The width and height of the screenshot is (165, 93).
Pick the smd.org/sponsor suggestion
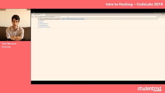click(43, 25)
